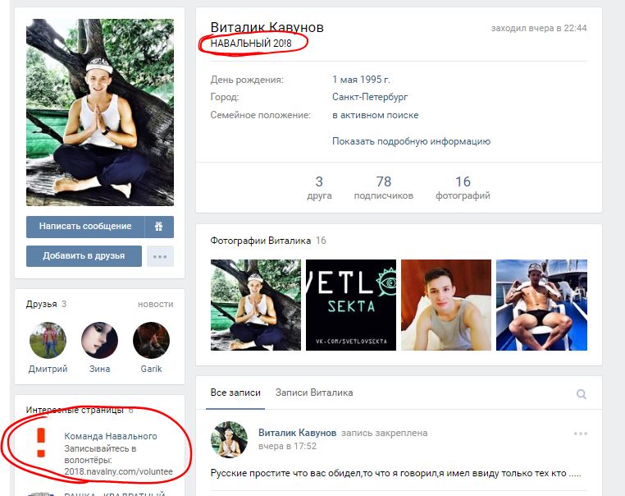Click the pinned post text starting Русские простите
This screenshot has width=625, height=496.
click(395, 474)
